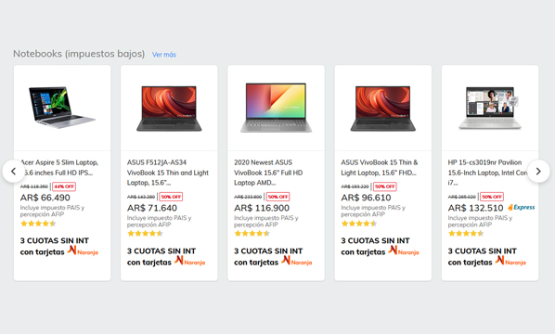Open the ASUS F512JA-AS34 laptop image
The height and width of the screenshot is (334, 555).
[x=169, y=109]
